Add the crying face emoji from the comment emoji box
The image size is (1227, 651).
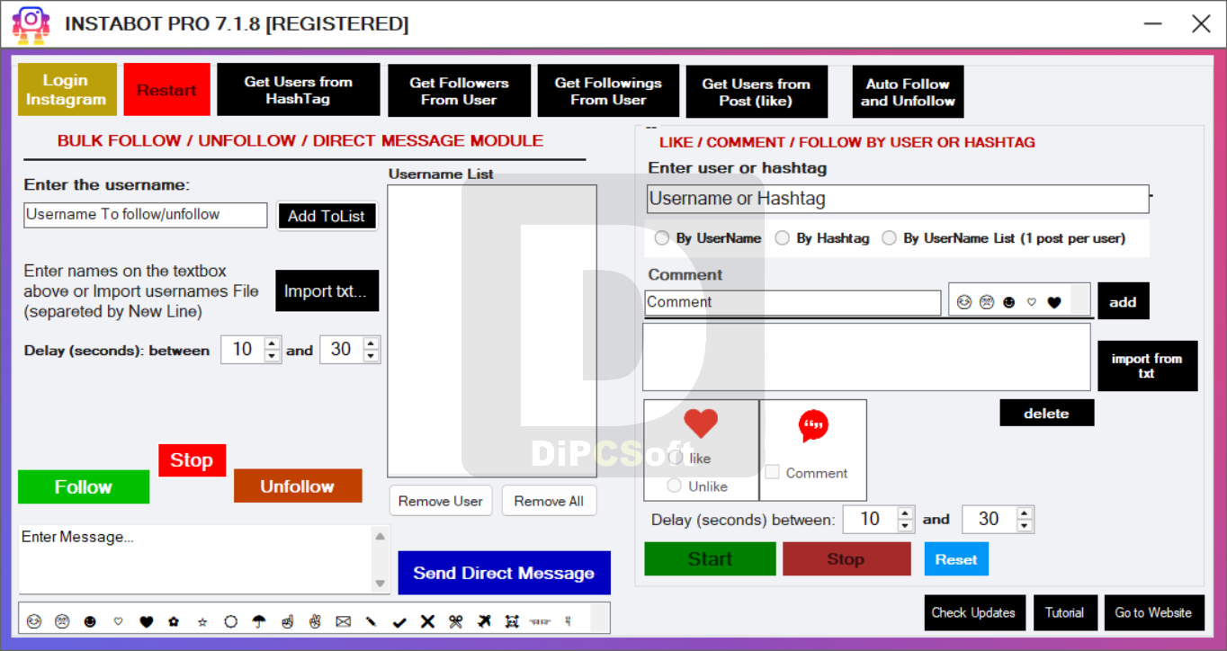click(986, 302)
